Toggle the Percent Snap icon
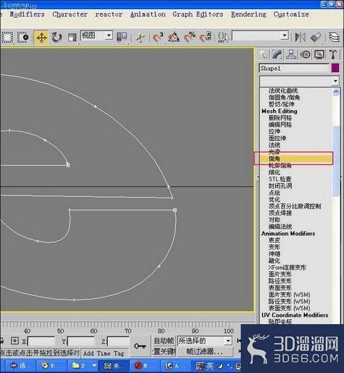 pos(190,37)
